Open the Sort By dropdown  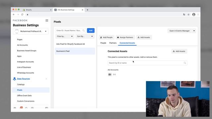pyautogui.click(x=85, y=36)
